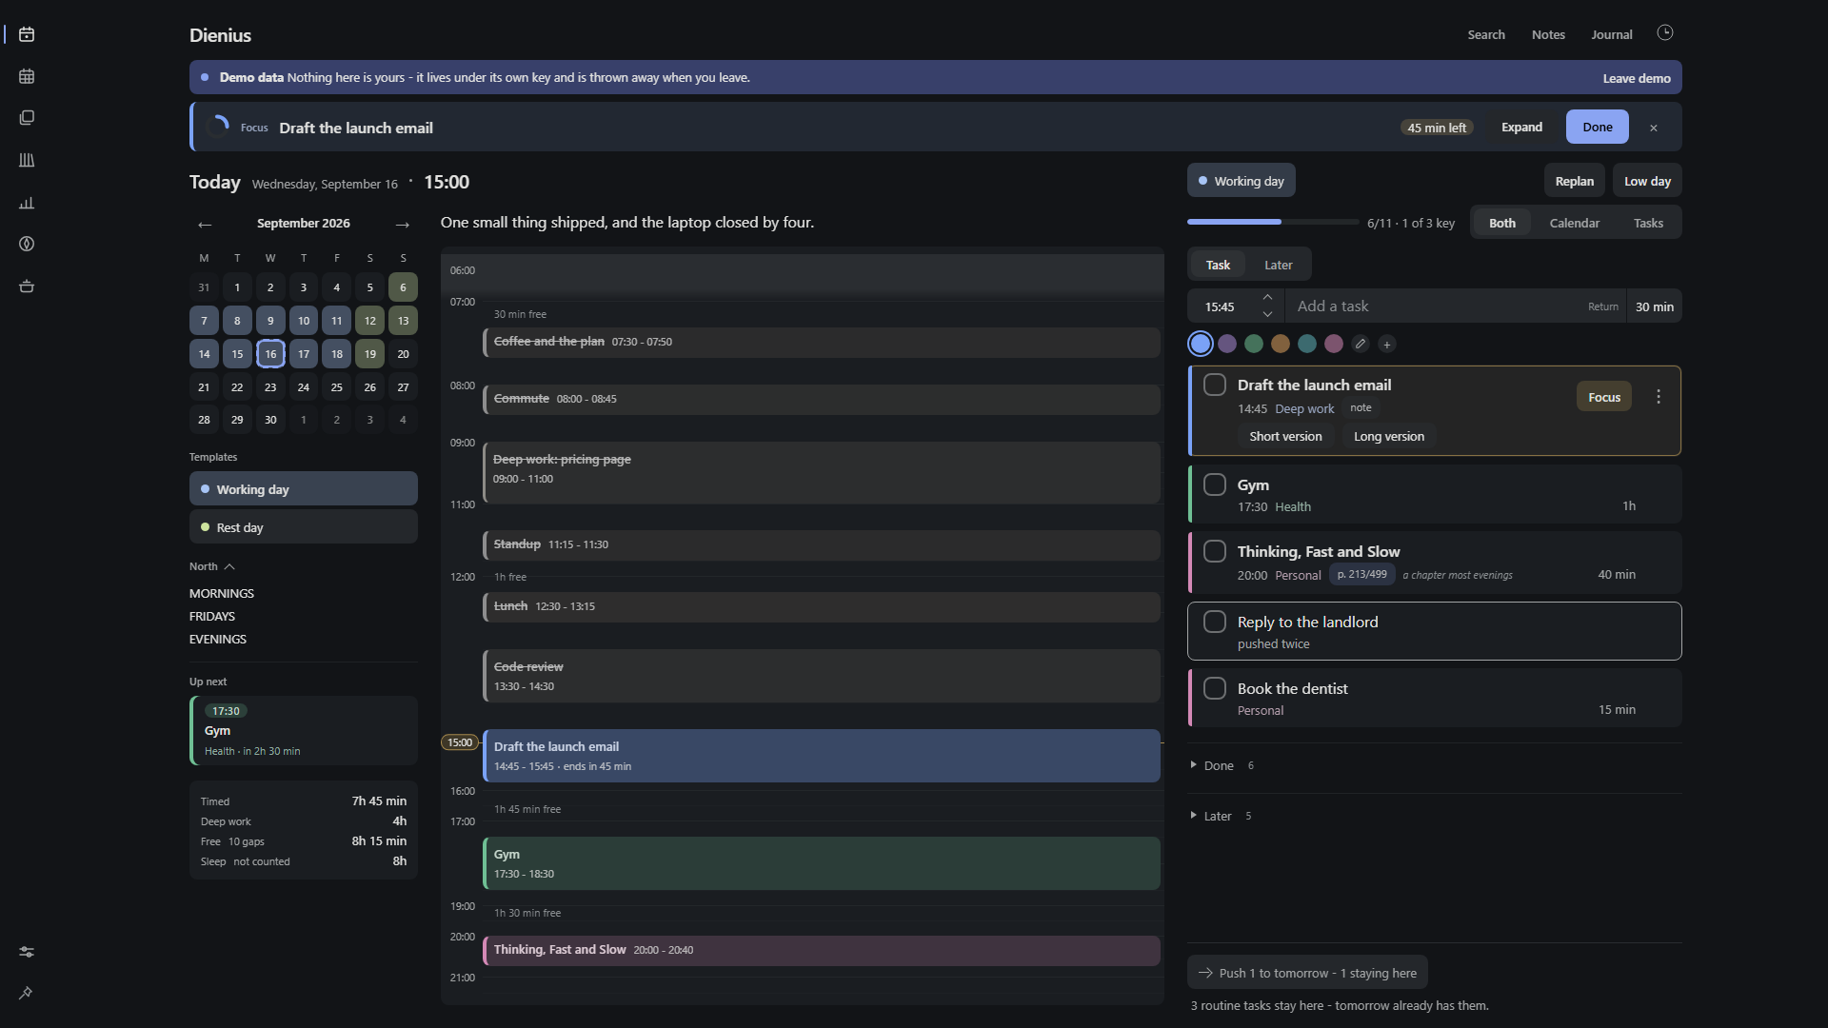
Task: Apply the Rest day template
Action: tap(303, 527)
